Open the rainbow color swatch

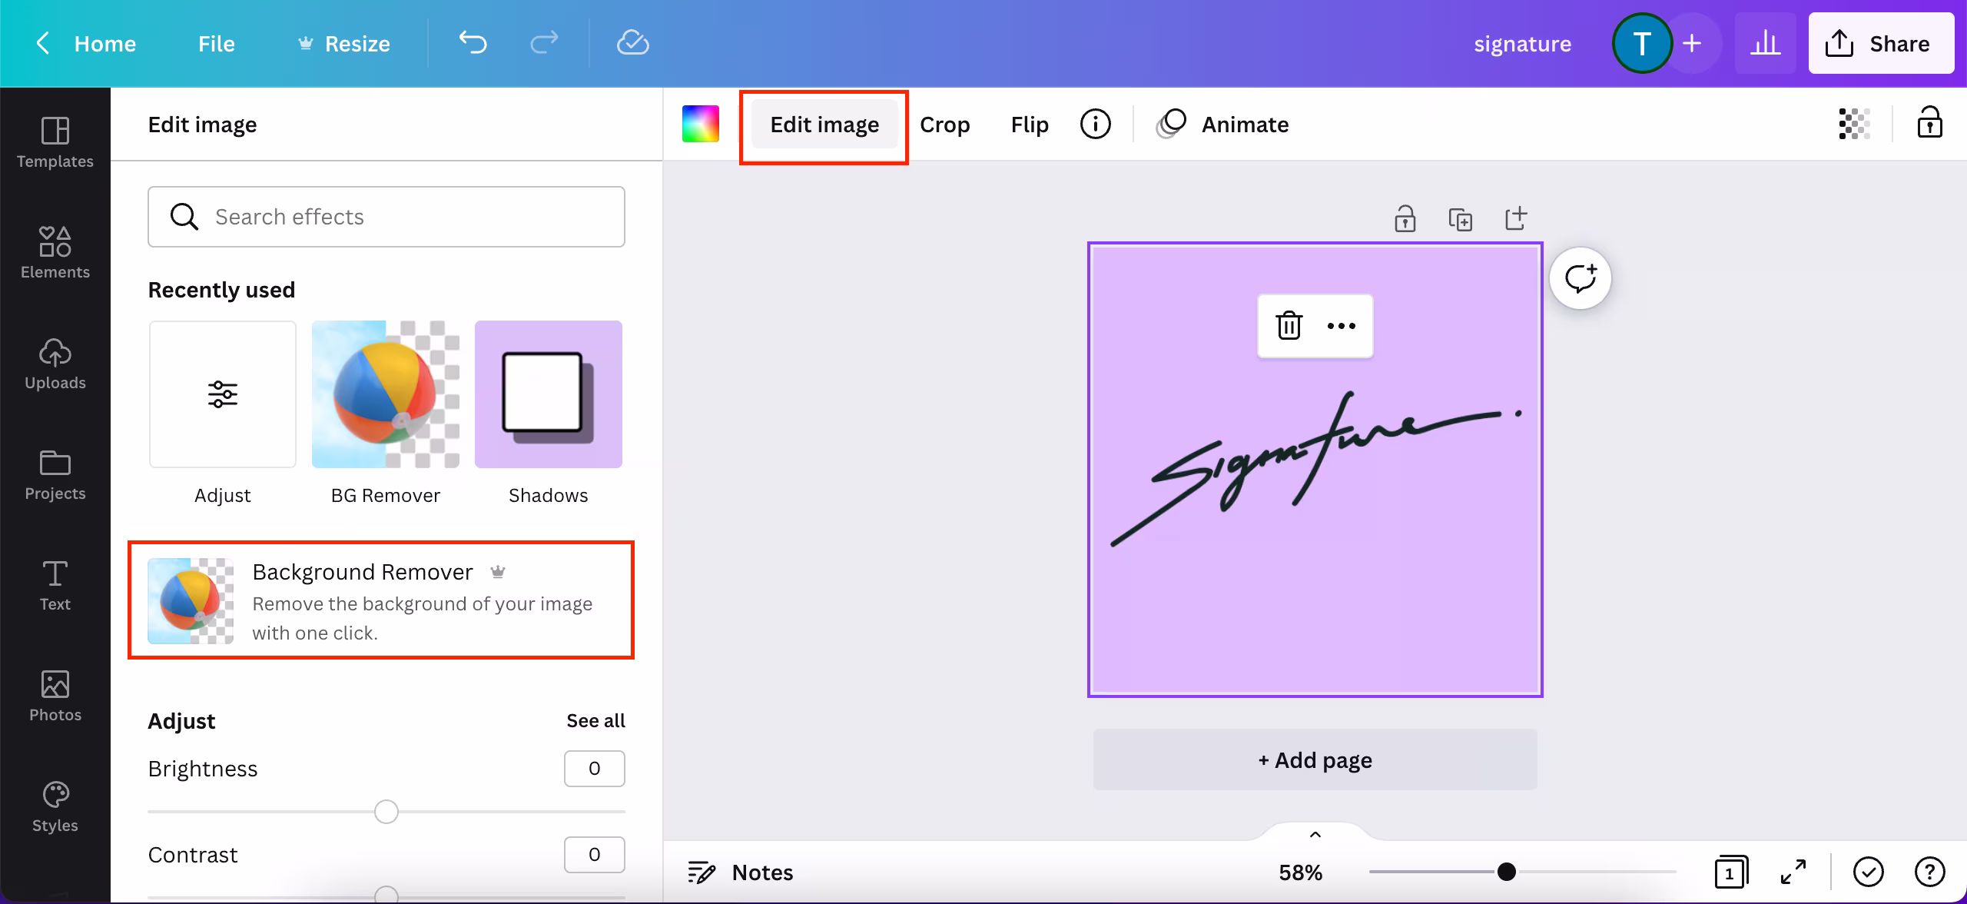coord(700,124)
